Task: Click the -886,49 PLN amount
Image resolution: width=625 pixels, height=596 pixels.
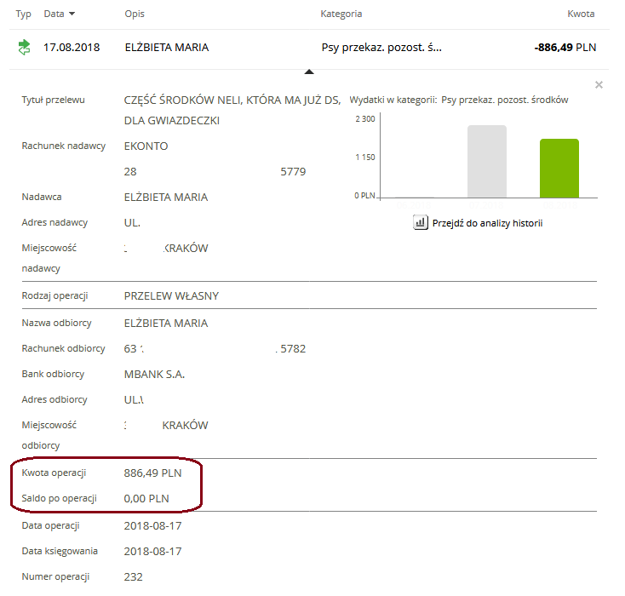Action: click(x=565, y=48)
